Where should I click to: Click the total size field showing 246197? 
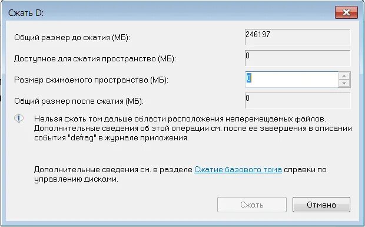[x=297, y=37]
